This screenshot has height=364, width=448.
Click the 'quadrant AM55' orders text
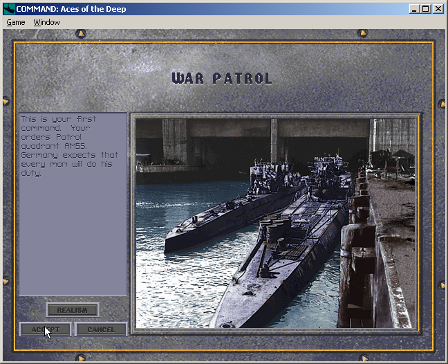[x=53, y=146]
